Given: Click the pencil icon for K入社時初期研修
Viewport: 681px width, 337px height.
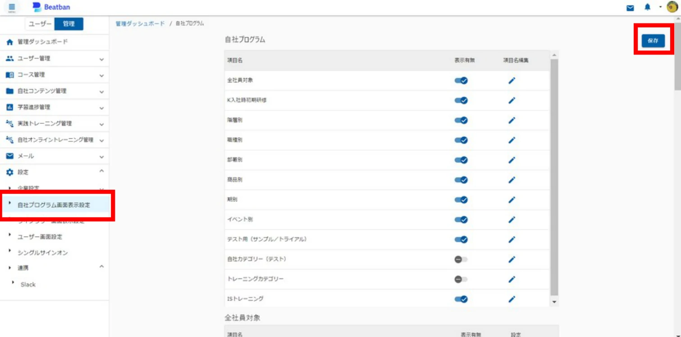Looking at the screenshot, I should tap(512, 100).
